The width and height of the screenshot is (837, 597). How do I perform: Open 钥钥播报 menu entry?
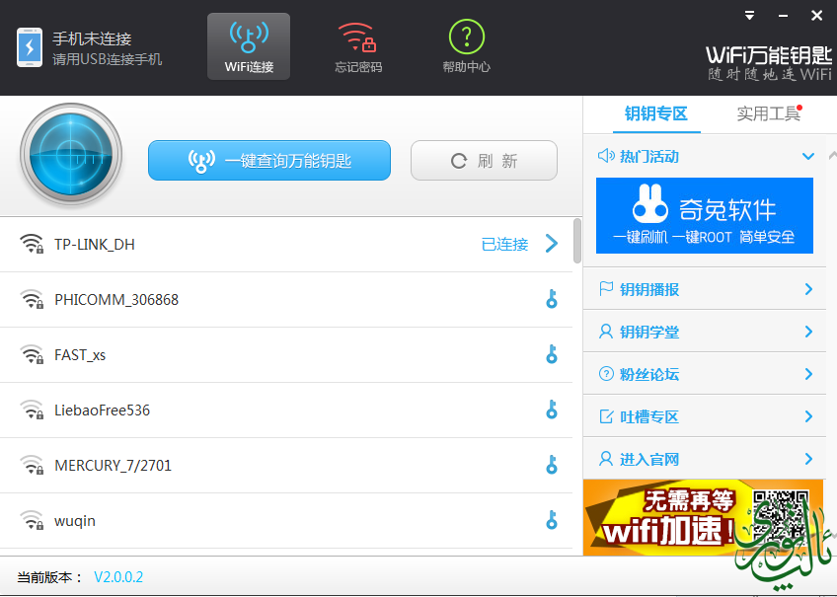click(705, 289)
